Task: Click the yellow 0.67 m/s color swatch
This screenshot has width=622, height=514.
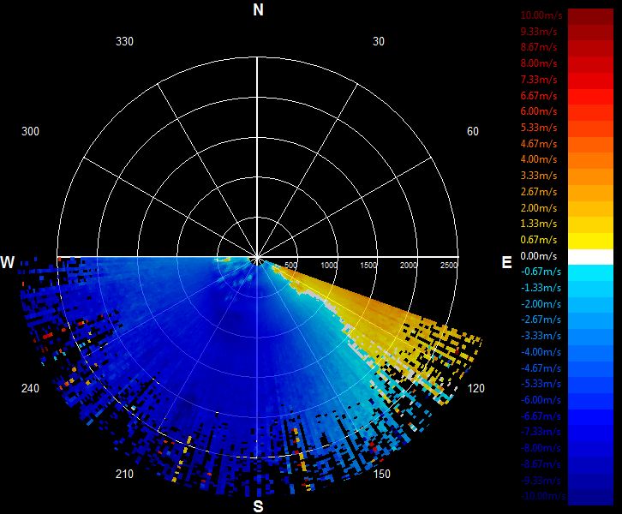Action: pyautogui.click(x=590, y=241)
